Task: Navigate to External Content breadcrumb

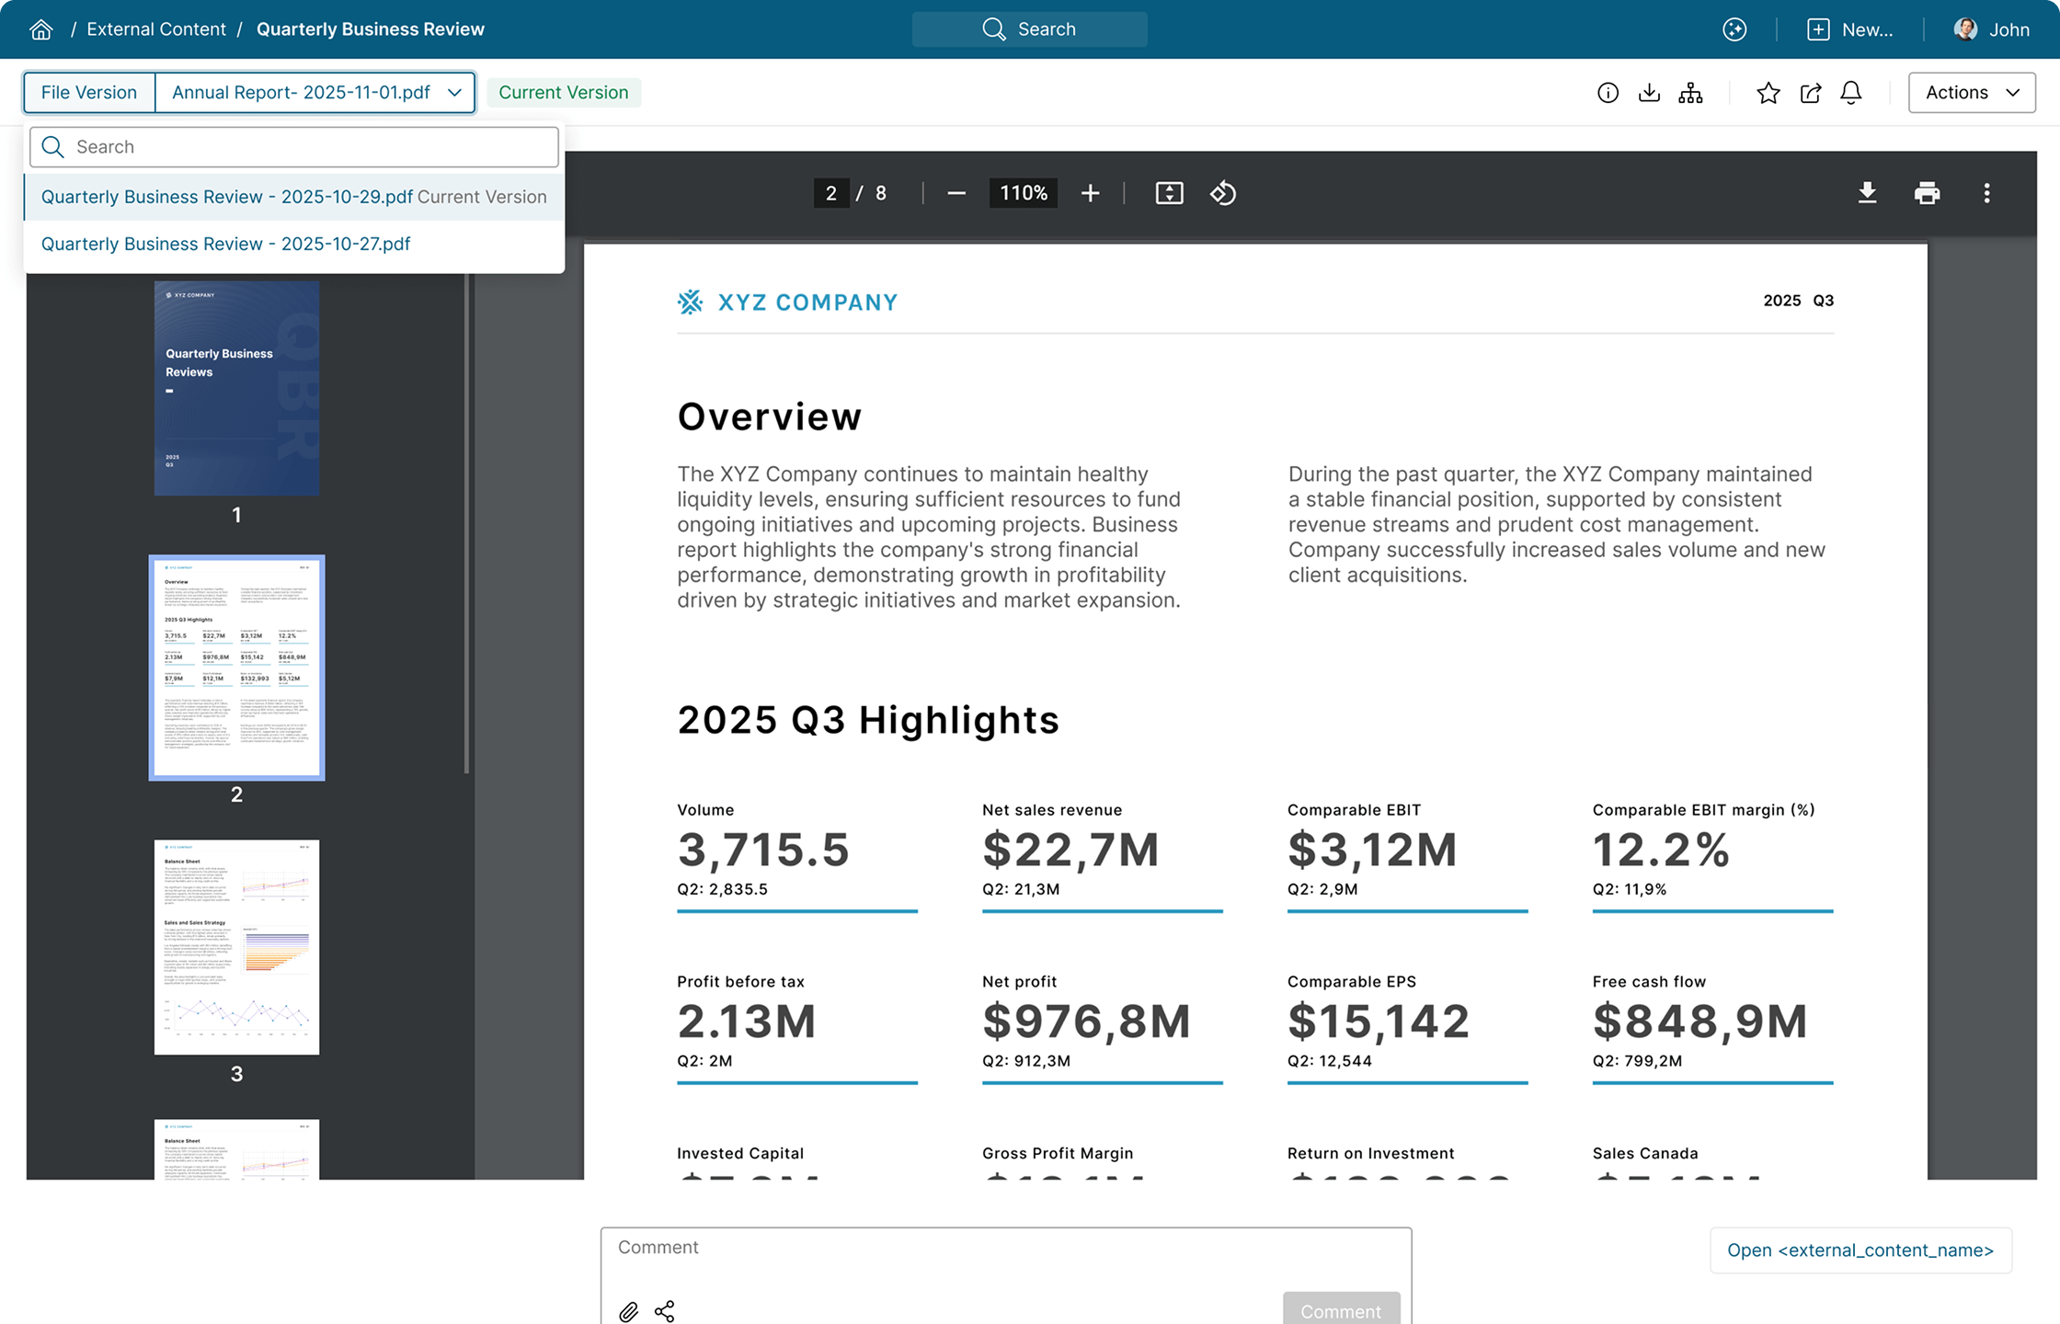Action: [x=154, y=29]
